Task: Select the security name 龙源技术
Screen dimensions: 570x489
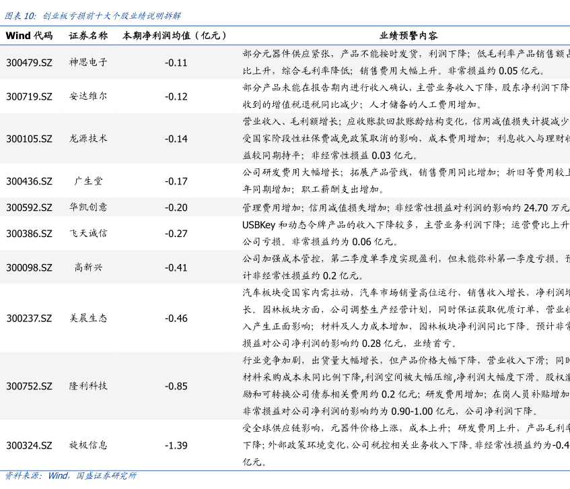Action: (x=88, y=139)
